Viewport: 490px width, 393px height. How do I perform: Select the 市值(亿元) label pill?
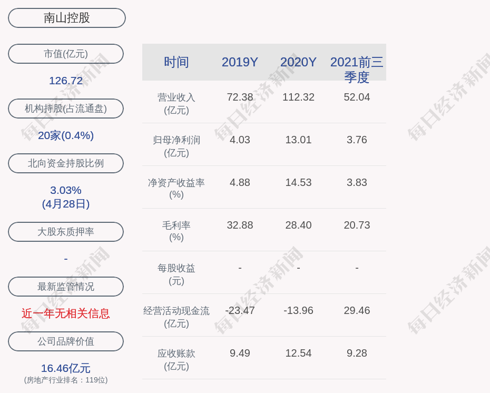point(66,54)
